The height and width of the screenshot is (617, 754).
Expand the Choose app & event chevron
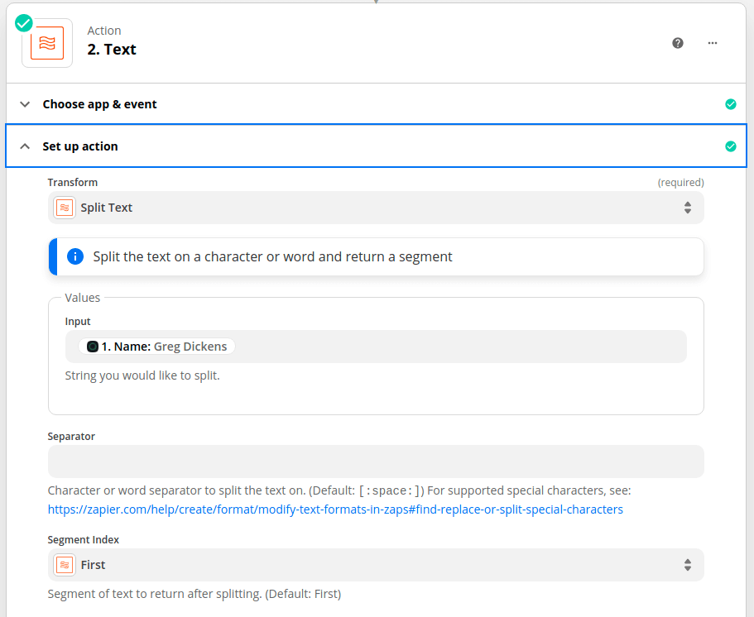(25, 104)
